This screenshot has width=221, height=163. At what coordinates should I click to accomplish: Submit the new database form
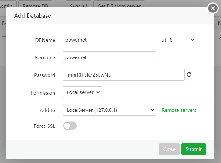(x=193, y=149)
